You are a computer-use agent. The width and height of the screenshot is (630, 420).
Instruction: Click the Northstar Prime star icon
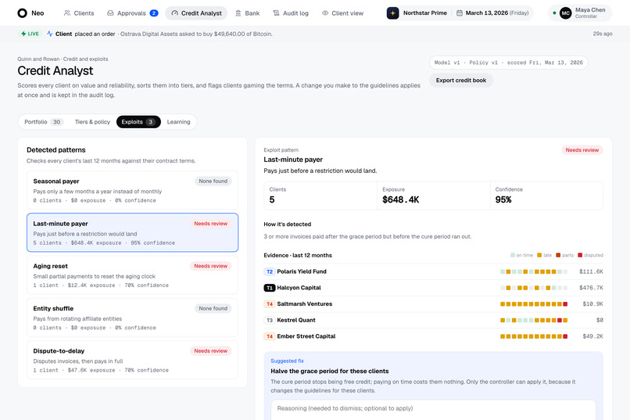pos(392,13)
